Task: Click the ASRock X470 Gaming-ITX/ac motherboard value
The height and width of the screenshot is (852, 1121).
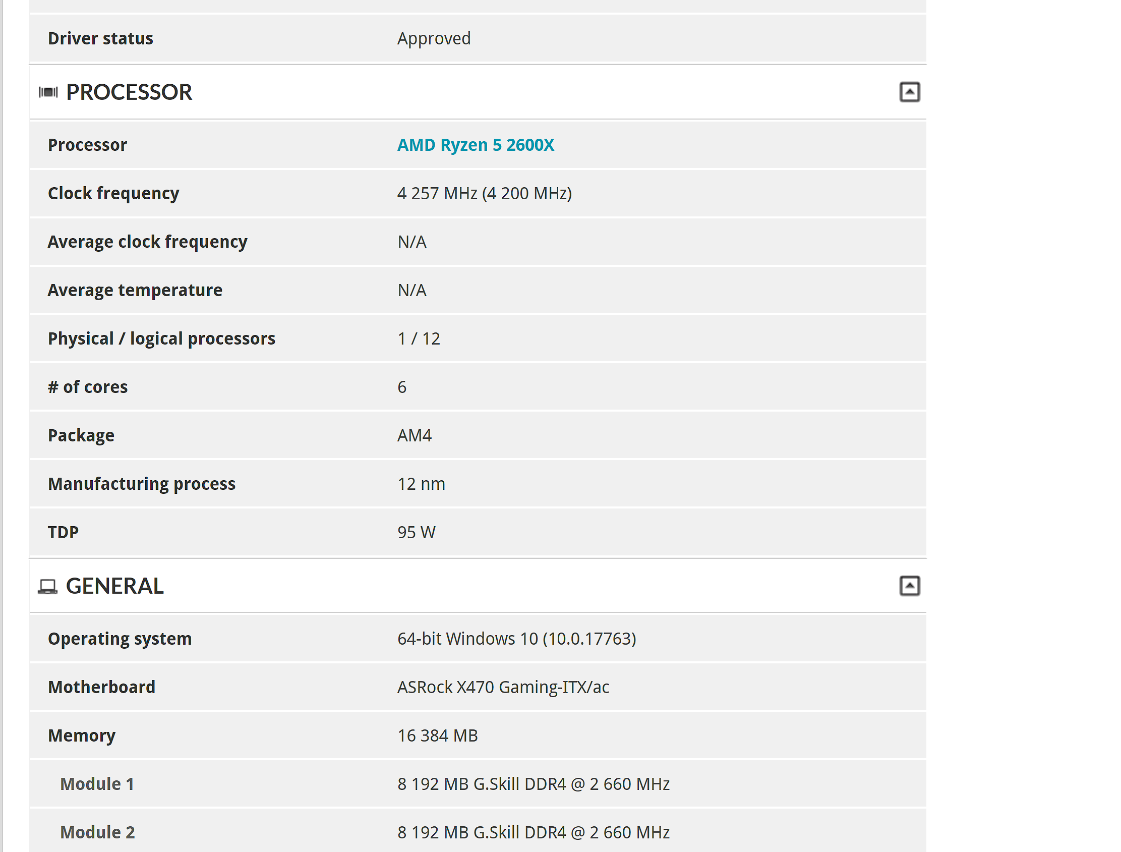Action: (503, 687)
